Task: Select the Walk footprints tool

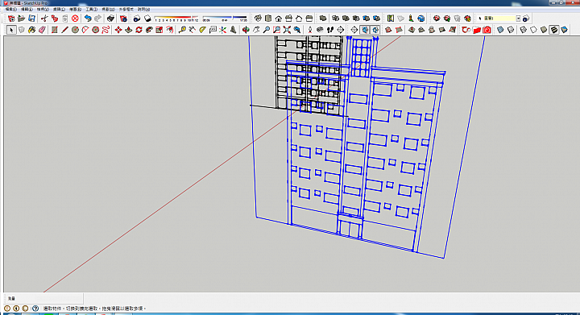Action: click(x=330, y=30)
